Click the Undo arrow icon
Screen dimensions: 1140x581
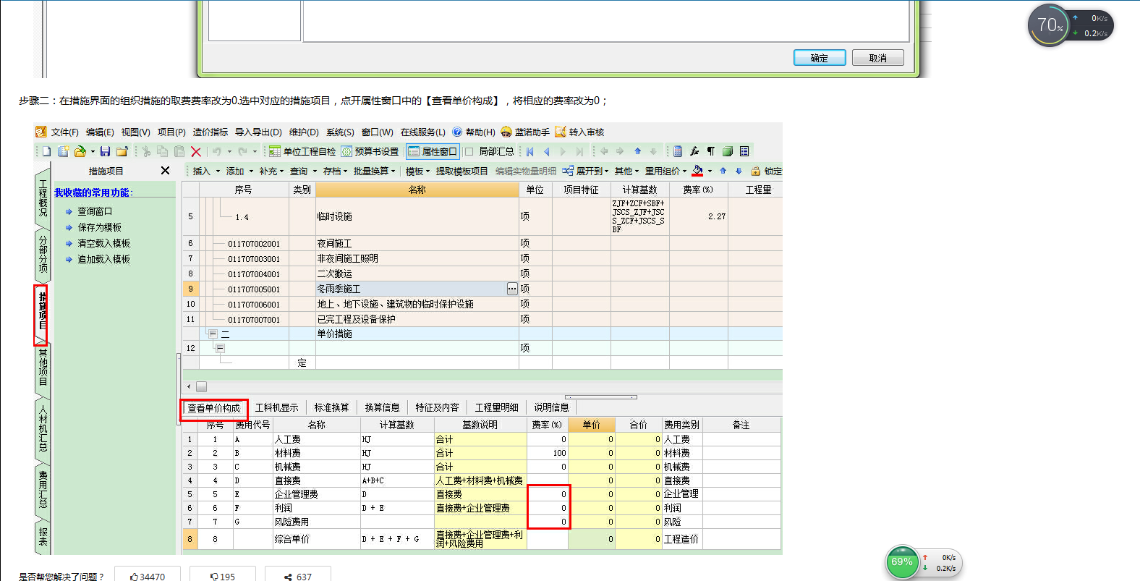(x=216, y=151)
